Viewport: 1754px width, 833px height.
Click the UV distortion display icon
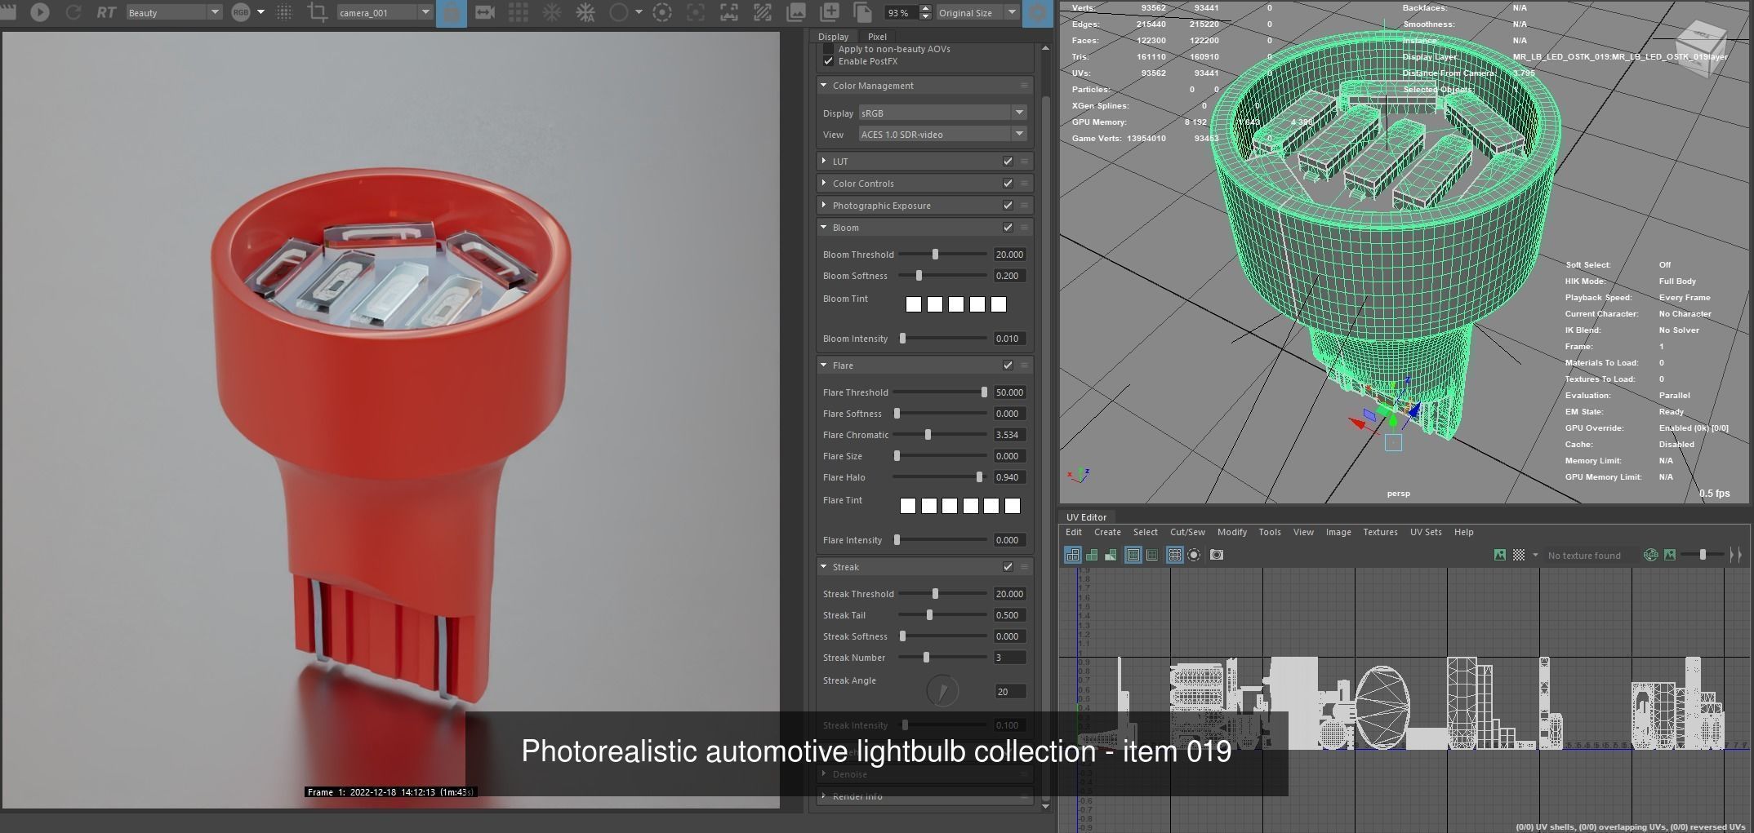[x=1111, y=555]
